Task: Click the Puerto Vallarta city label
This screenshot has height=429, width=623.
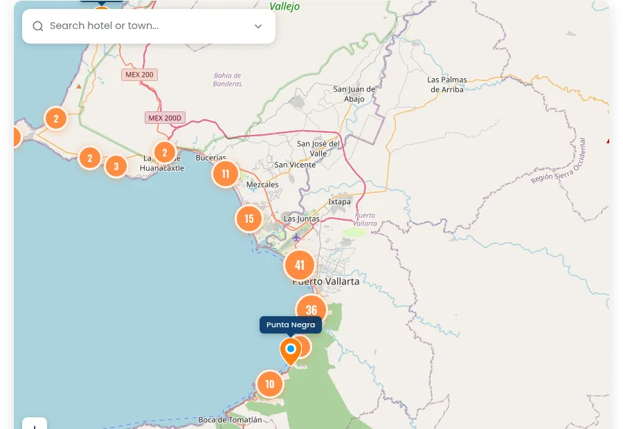Action: click(326, 282)
